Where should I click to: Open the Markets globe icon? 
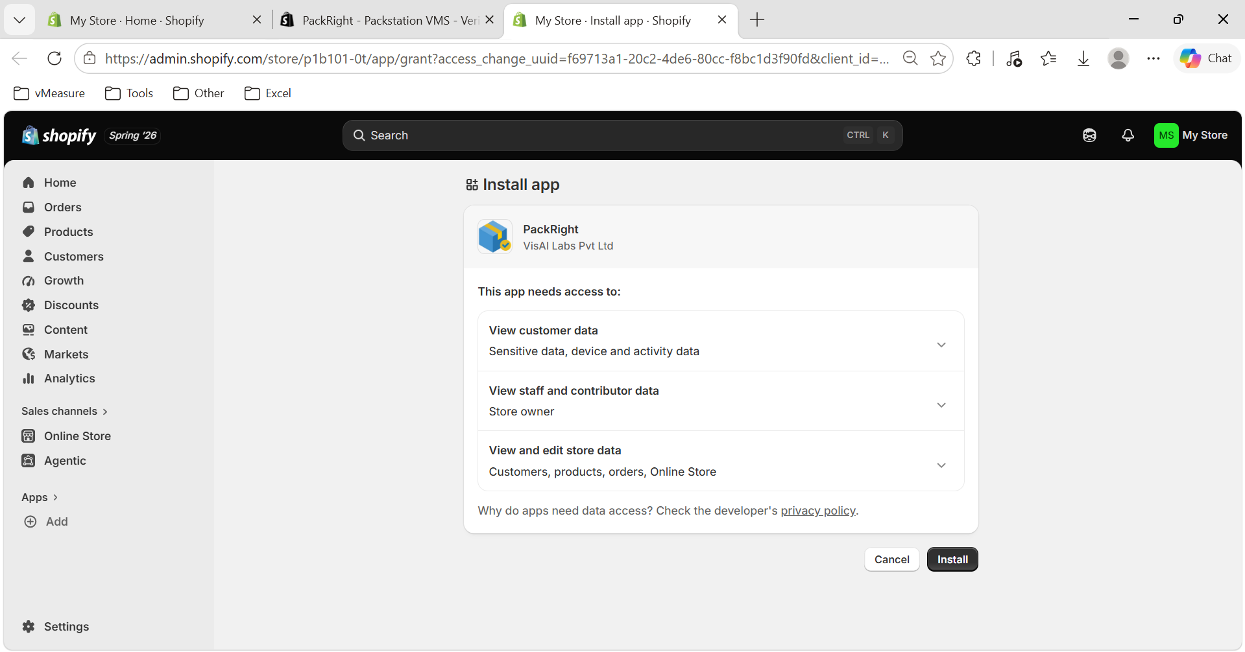[29, 355]
